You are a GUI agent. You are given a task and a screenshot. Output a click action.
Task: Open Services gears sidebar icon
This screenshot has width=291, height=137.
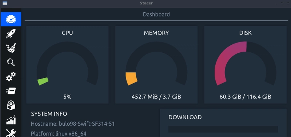click(x=11, y=77)
